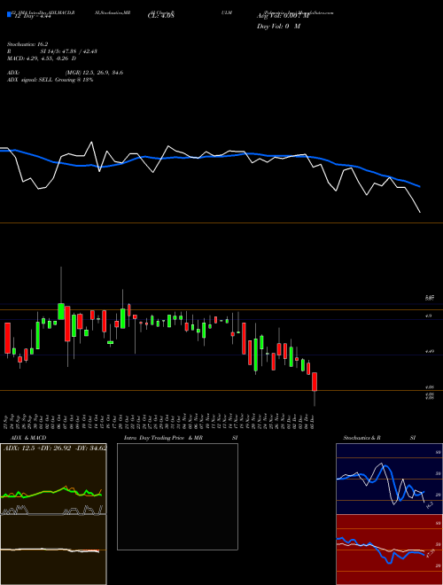The width and height of the screenshot is (443, 585).
Task: Click the 'Stochastics: 16.2' reading
Action: [x=27, y=44]
